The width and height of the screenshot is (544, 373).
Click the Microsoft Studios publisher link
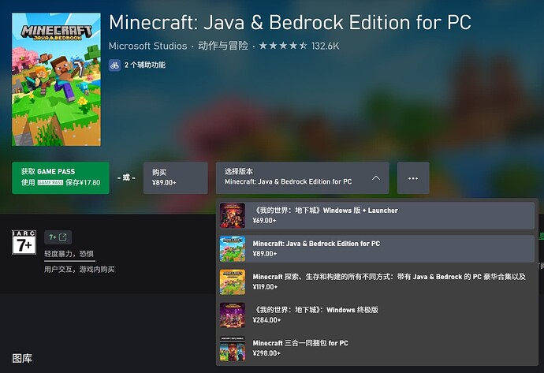(x=147, y=46)
